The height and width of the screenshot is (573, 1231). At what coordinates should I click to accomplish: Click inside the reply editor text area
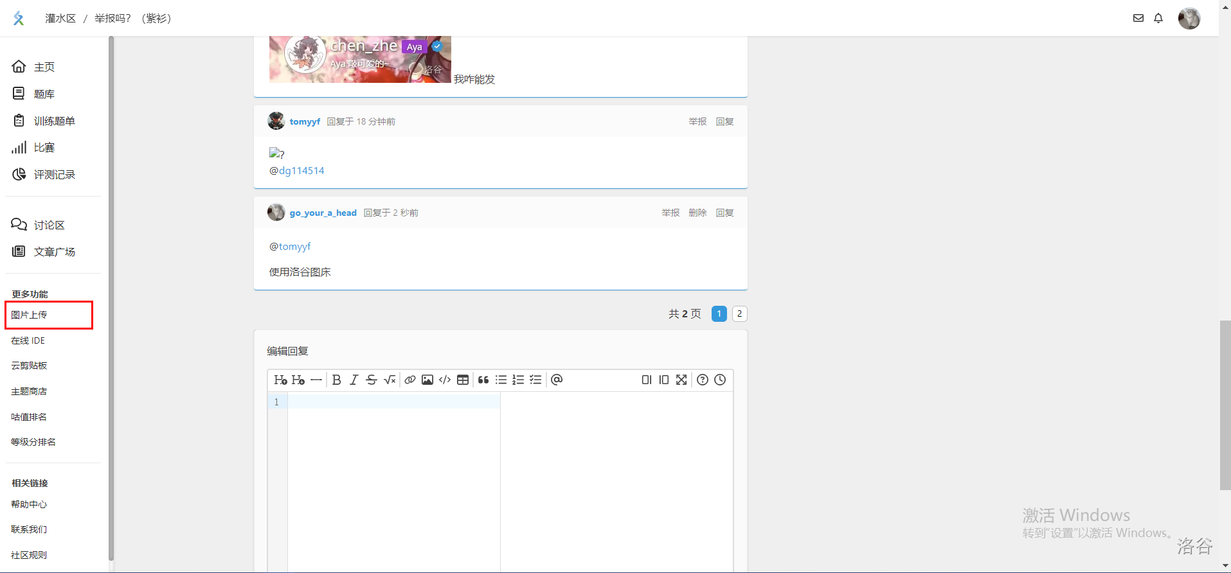click(393, 463)
